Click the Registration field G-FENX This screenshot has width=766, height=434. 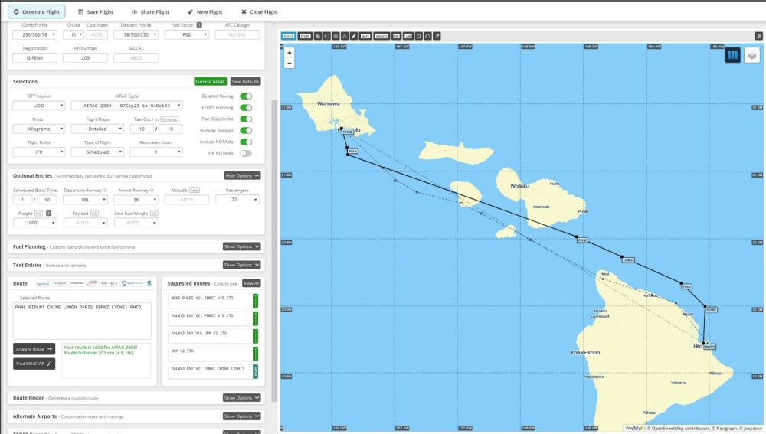click(34, 57)
